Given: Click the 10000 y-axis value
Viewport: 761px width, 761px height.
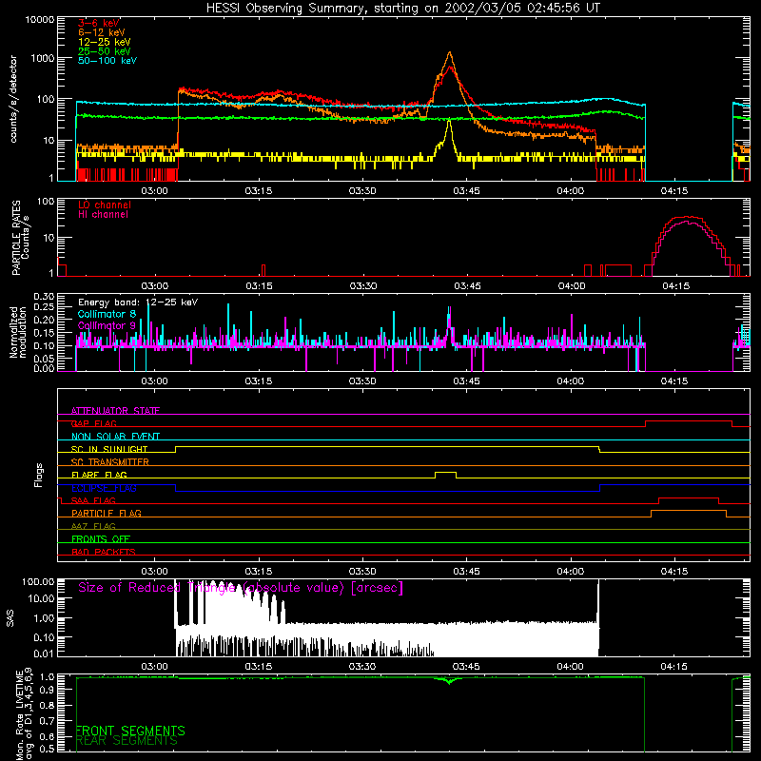Looking at the screenshot, I should point(40,19).
